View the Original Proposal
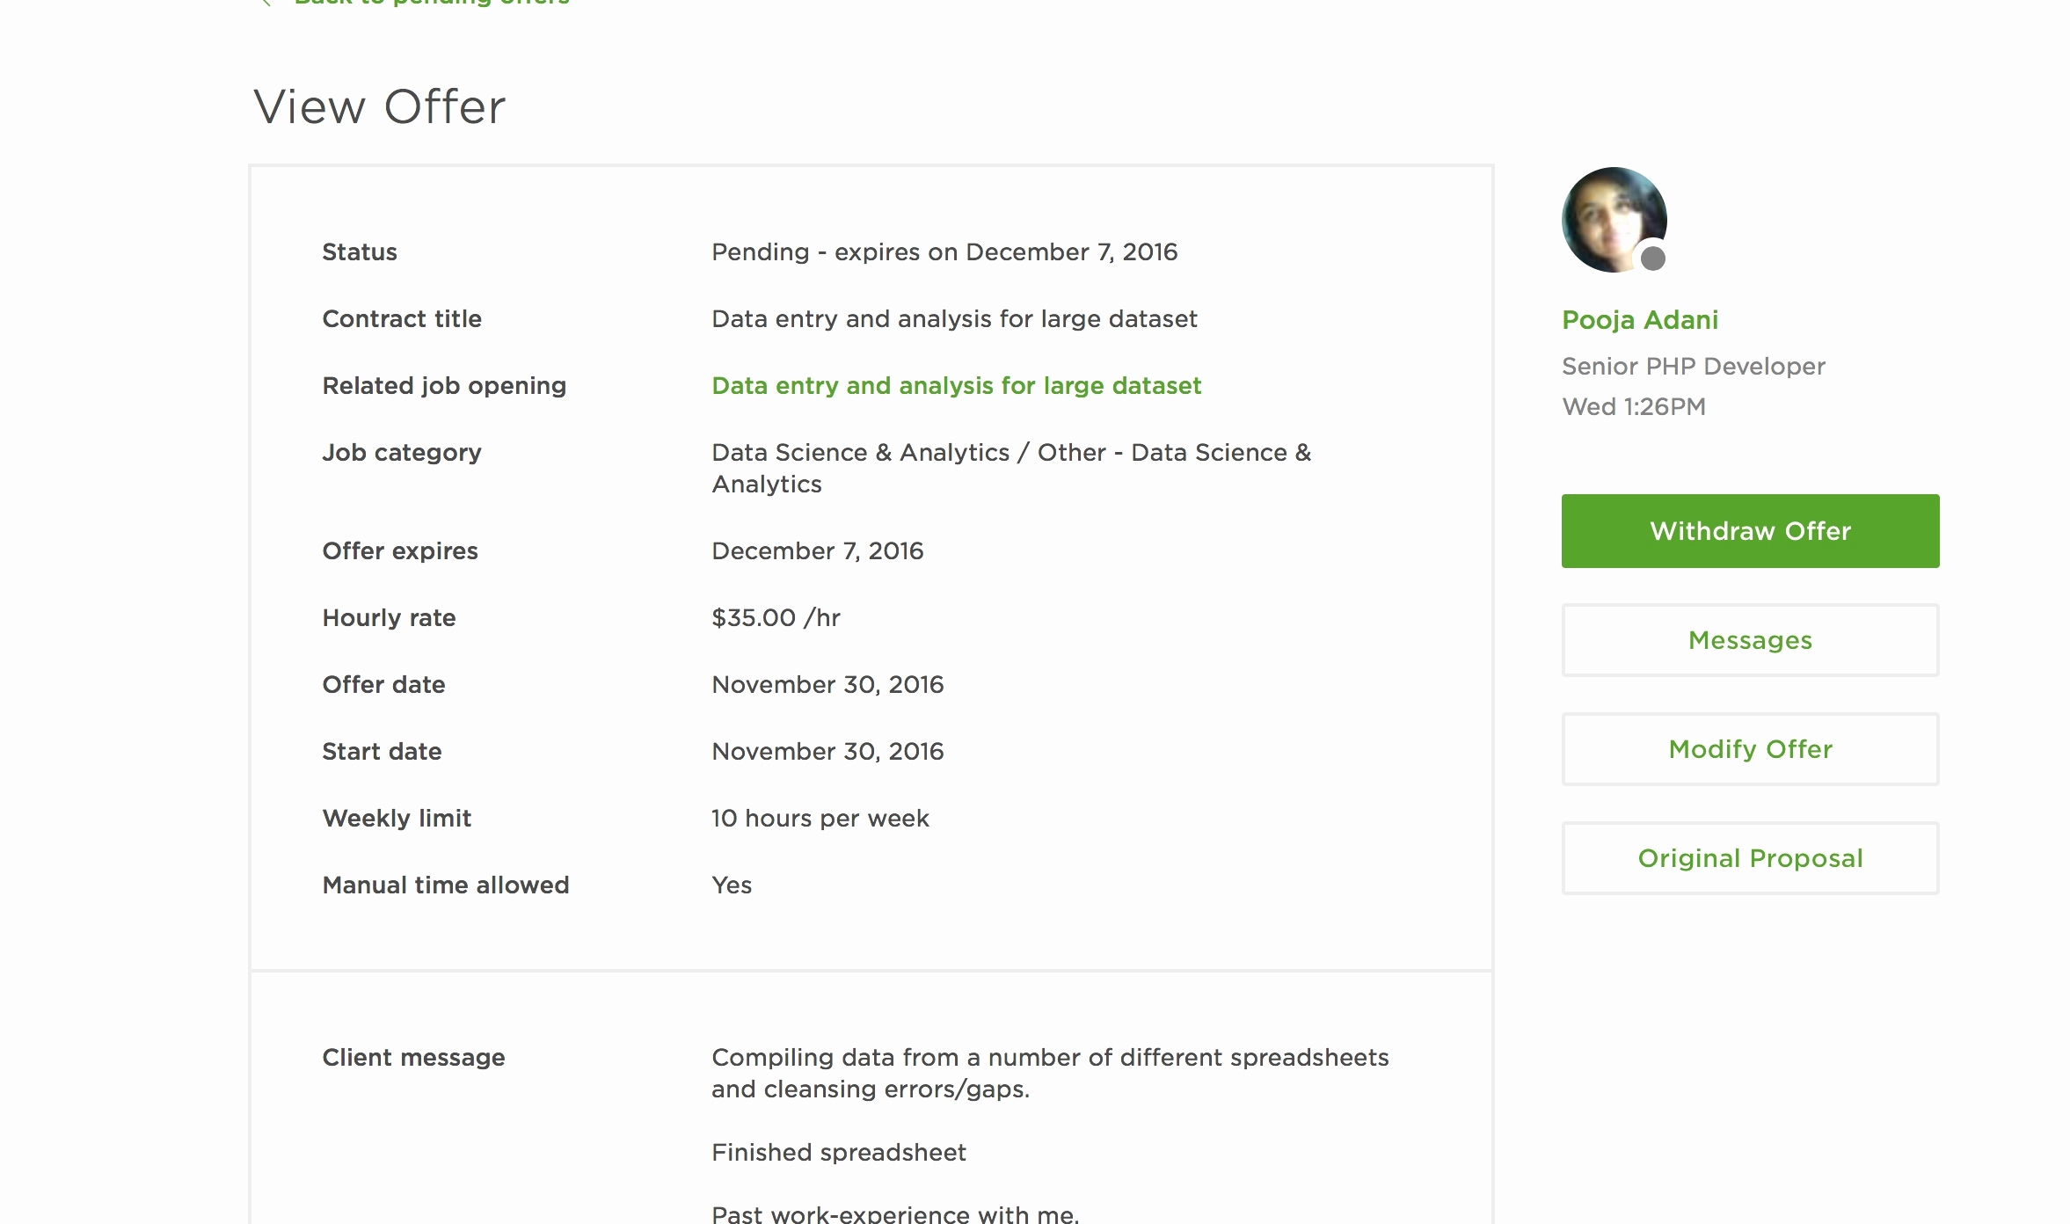The width and height of the screenshot is (2070, 1224). (x=1750, y=858)
